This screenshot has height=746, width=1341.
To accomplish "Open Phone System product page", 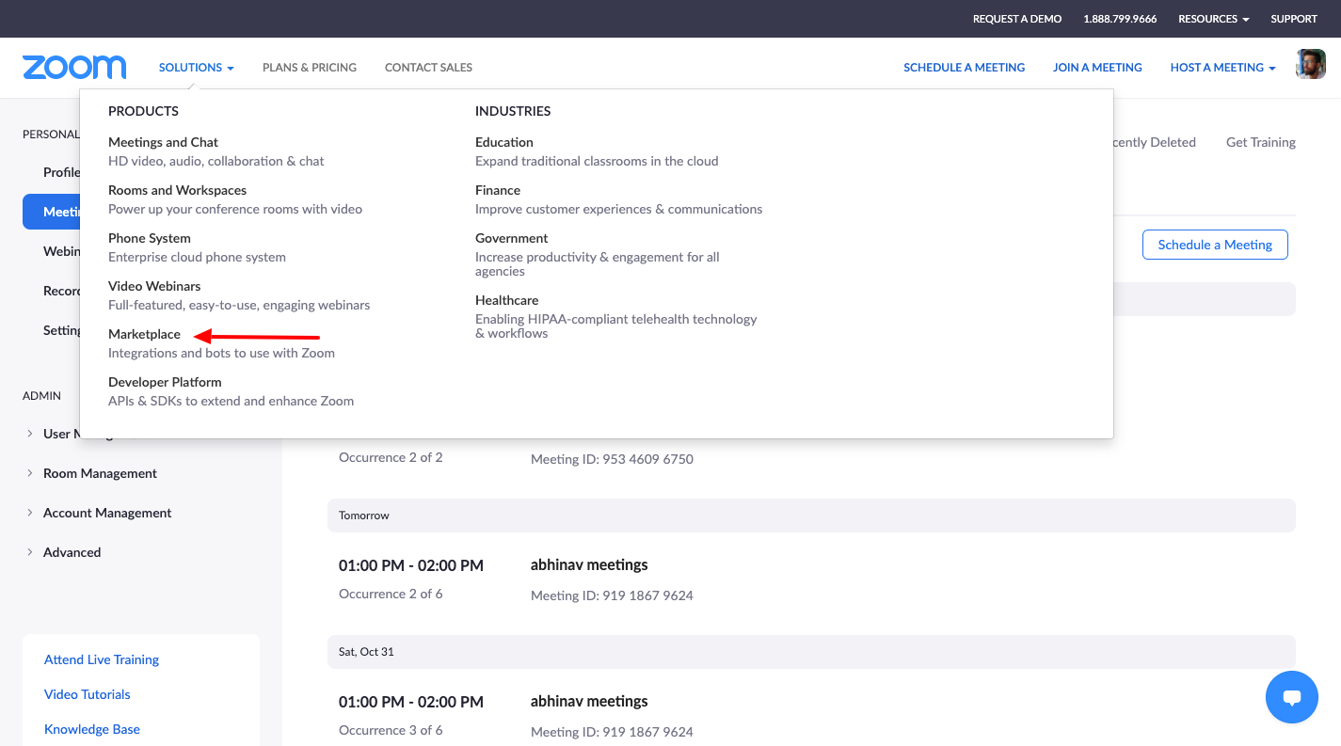I will point(150,238).
